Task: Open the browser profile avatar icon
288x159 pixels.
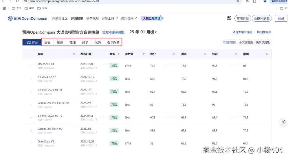Action: click(265, 1)
